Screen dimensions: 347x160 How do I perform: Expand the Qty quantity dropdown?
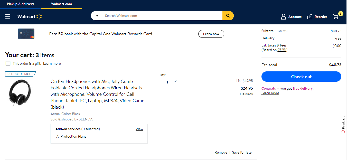point(168,82)
